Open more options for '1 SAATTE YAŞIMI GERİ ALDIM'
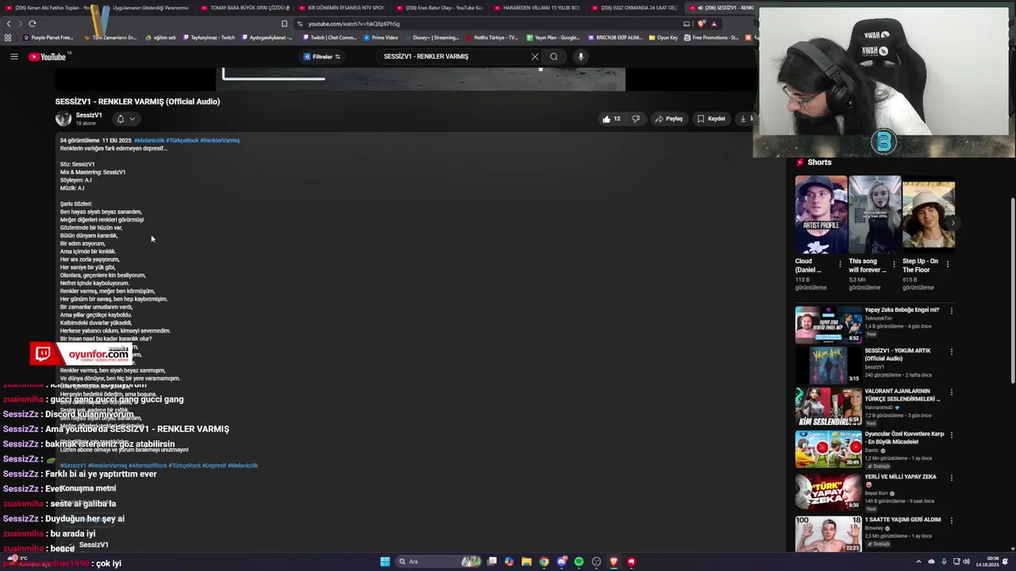 coord(951,520)
